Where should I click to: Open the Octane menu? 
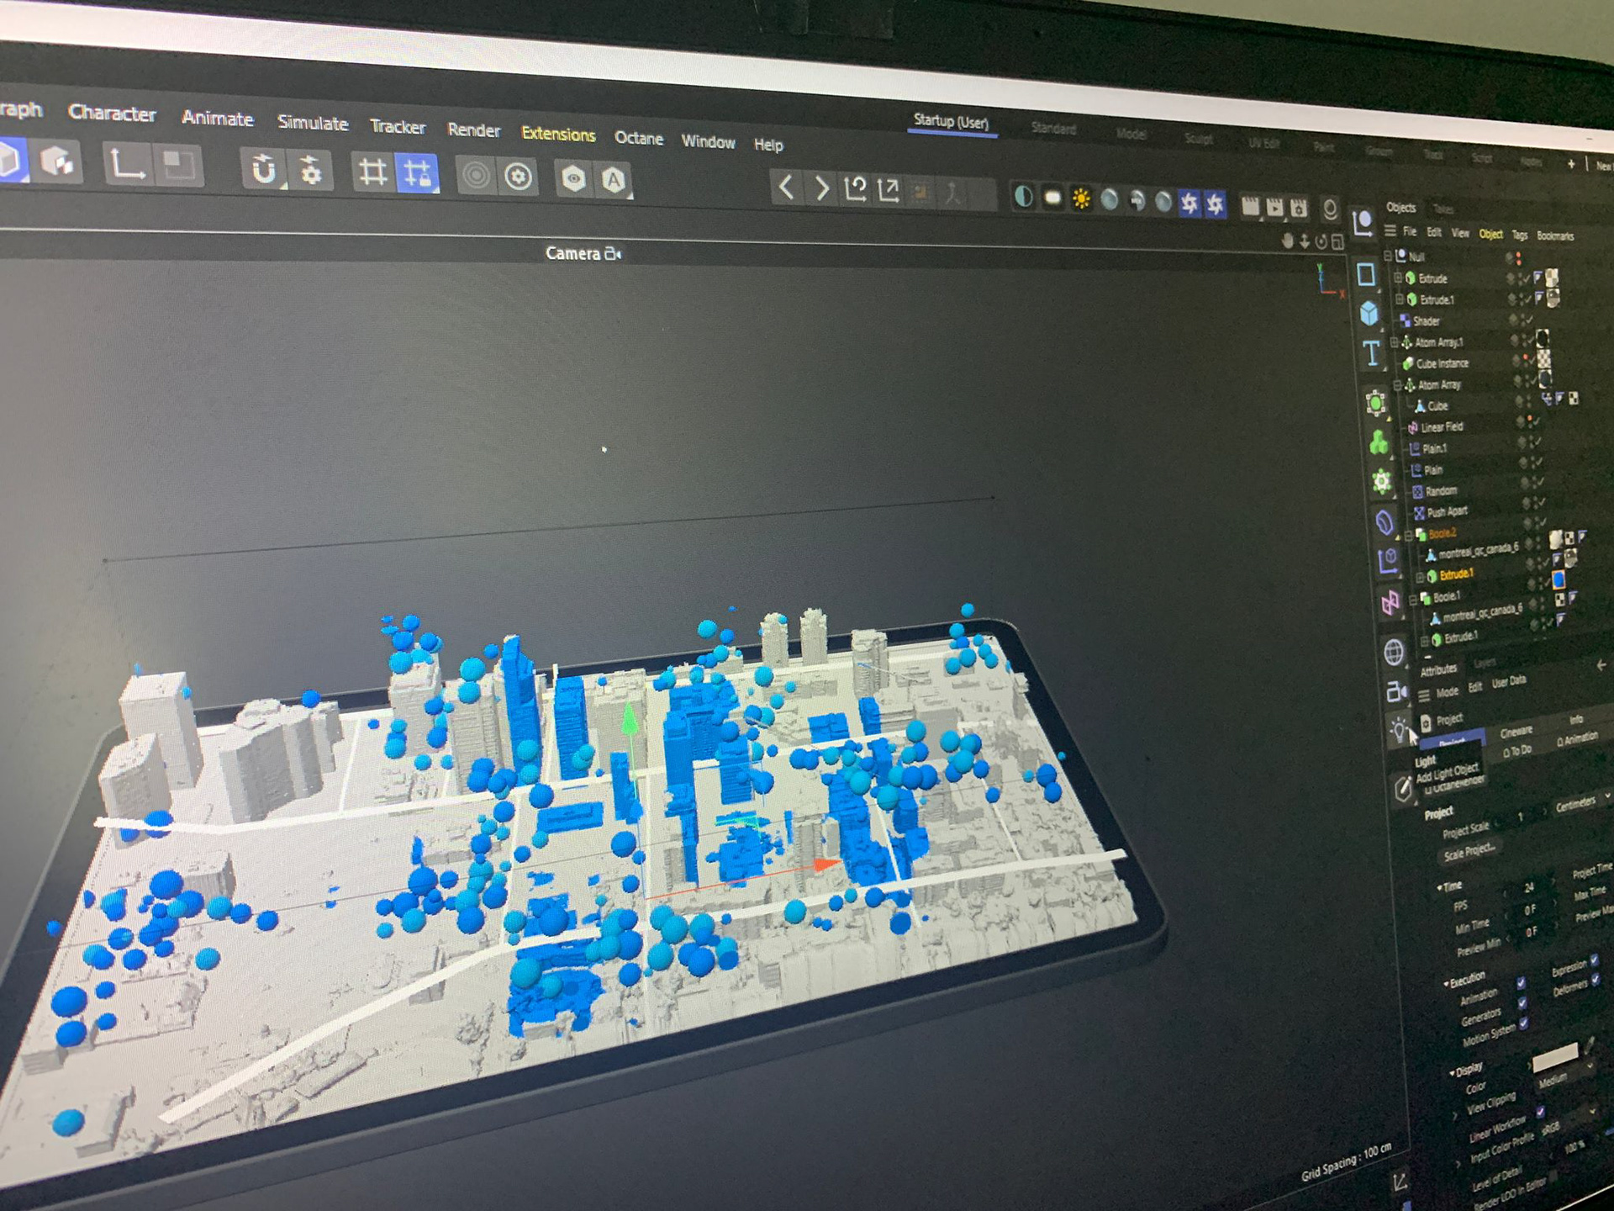639,138
